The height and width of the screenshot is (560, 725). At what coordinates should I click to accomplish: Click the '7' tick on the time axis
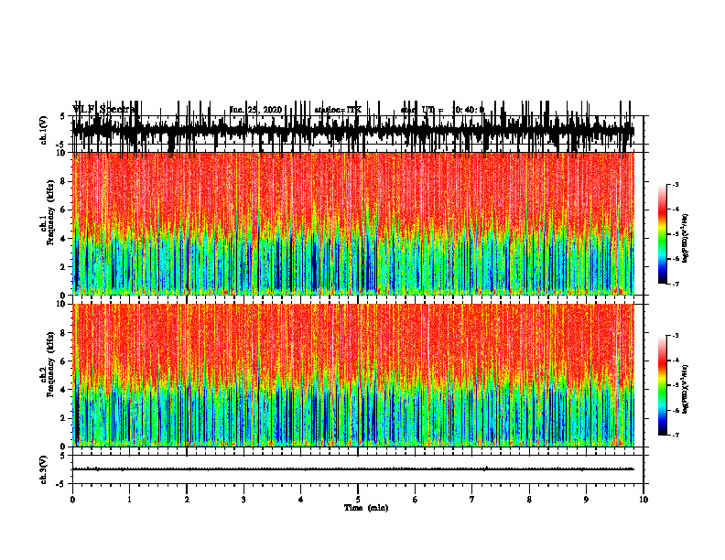[472, 500]
